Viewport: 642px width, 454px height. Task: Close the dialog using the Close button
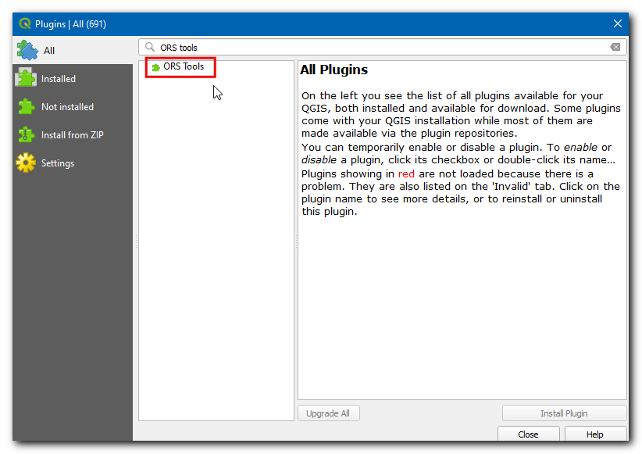[x=528, y=434]
